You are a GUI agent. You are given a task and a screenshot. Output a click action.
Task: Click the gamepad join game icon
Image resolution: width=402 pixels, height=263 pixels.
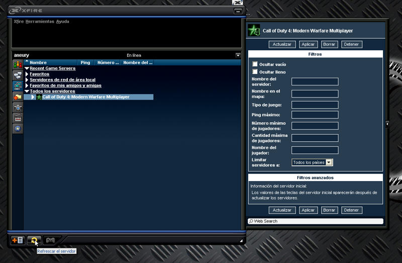coord(50,240)
